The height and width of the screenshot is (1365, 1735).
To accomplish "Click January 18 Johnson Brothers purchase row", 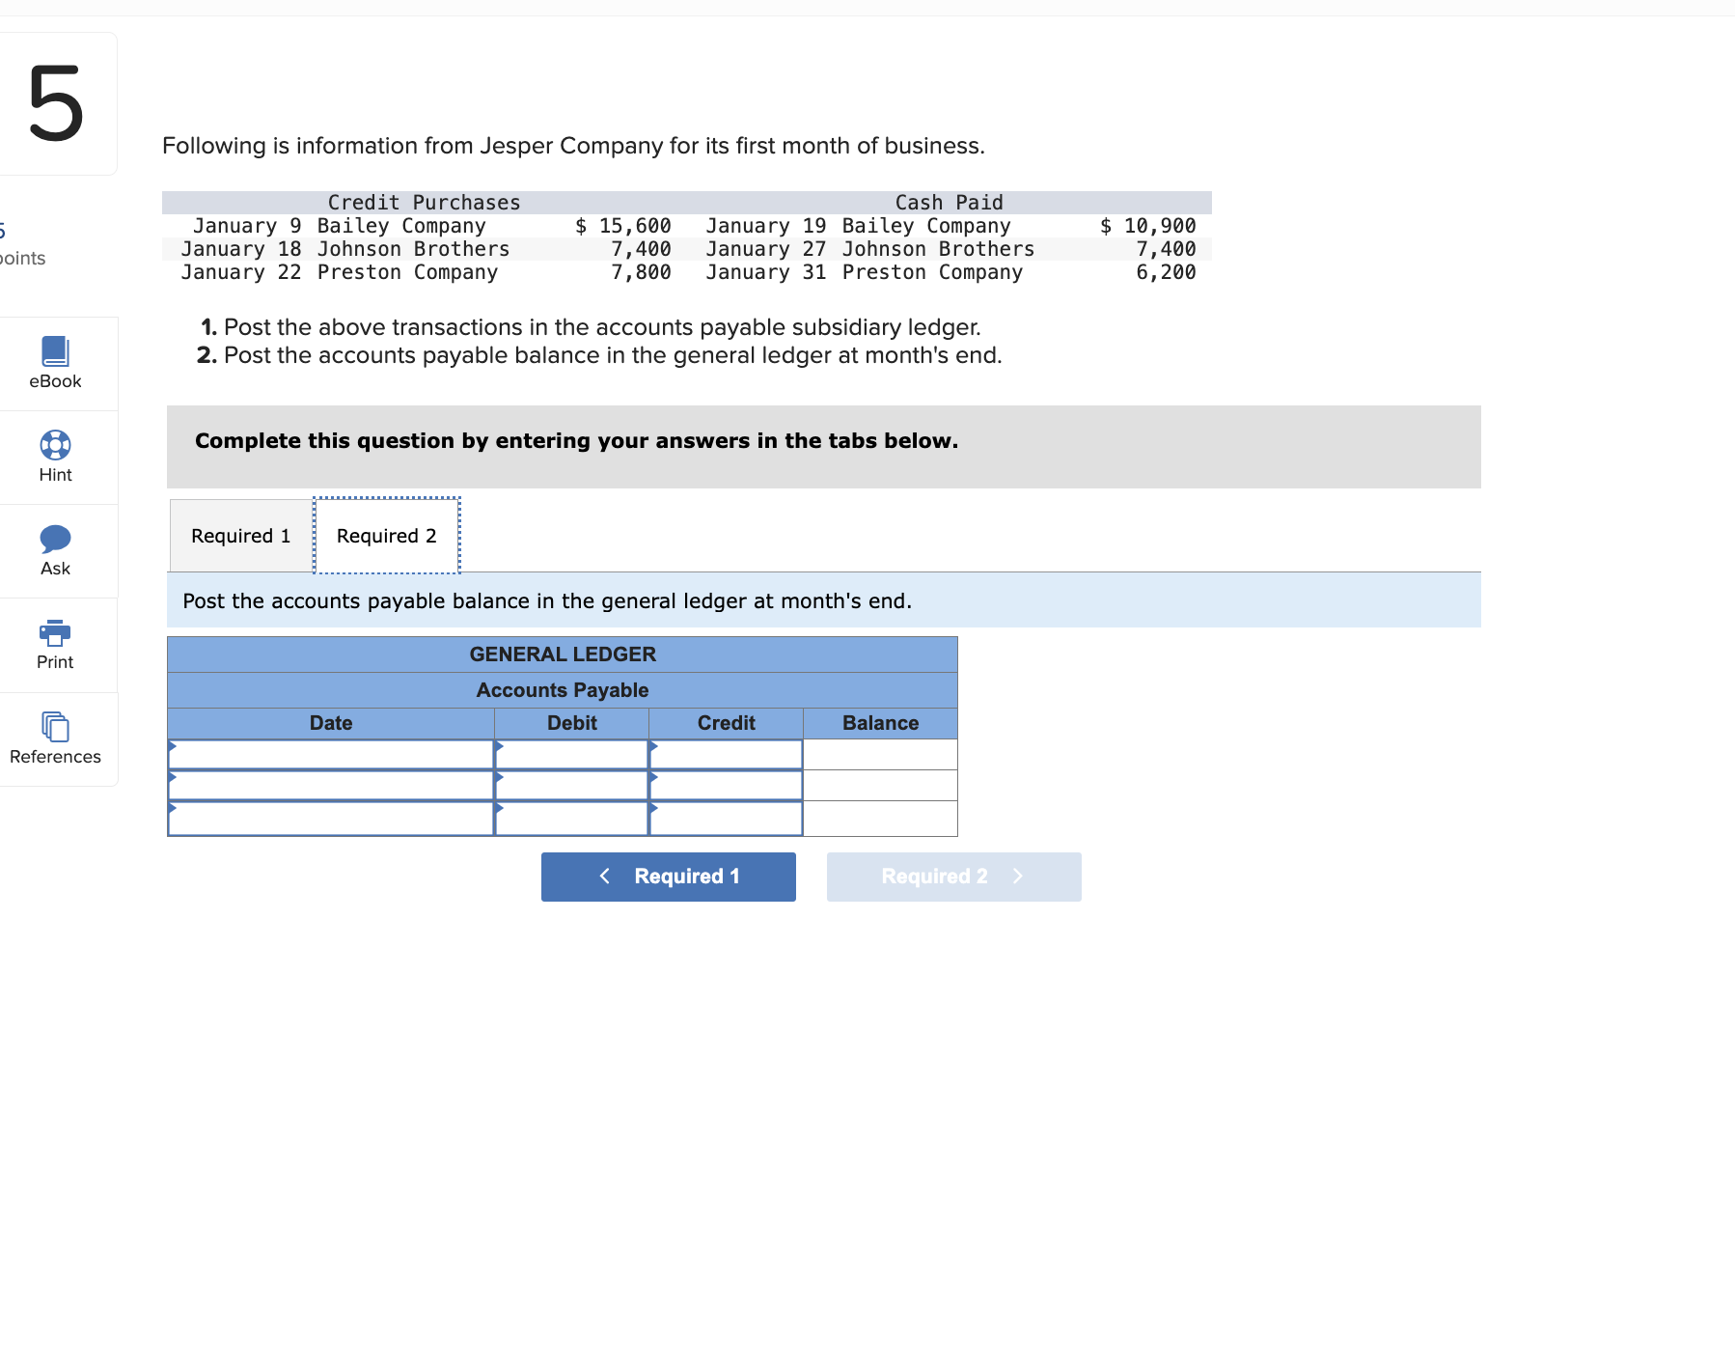I will pos(427,249).
